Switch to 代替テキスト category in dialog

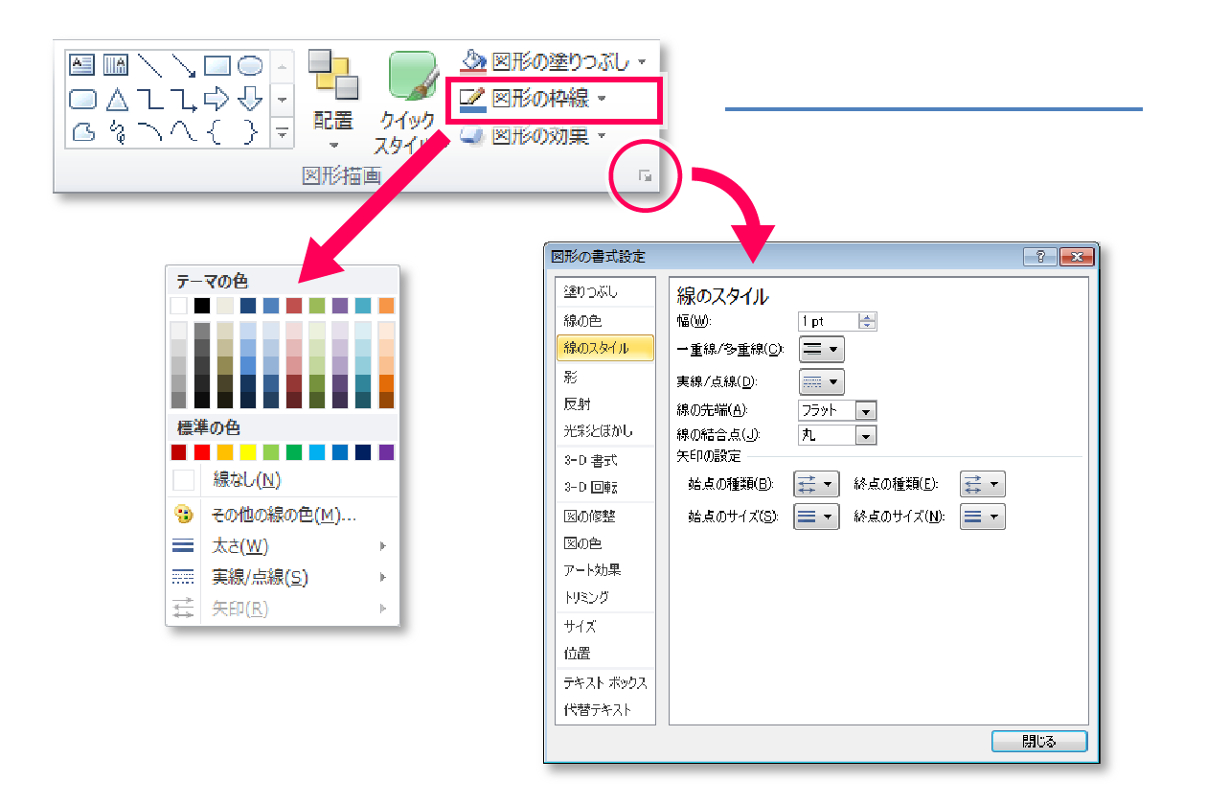(604, 710)
